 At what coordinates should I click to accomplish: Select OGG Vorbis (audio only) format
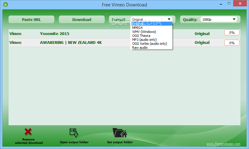point(152,44)
